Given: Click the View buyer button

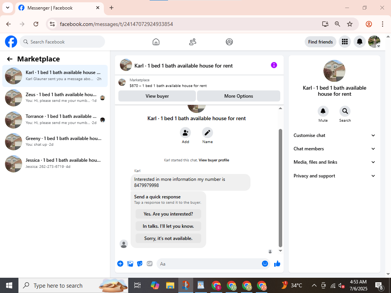Looking at the screenshot, I should tap(157, 96).
